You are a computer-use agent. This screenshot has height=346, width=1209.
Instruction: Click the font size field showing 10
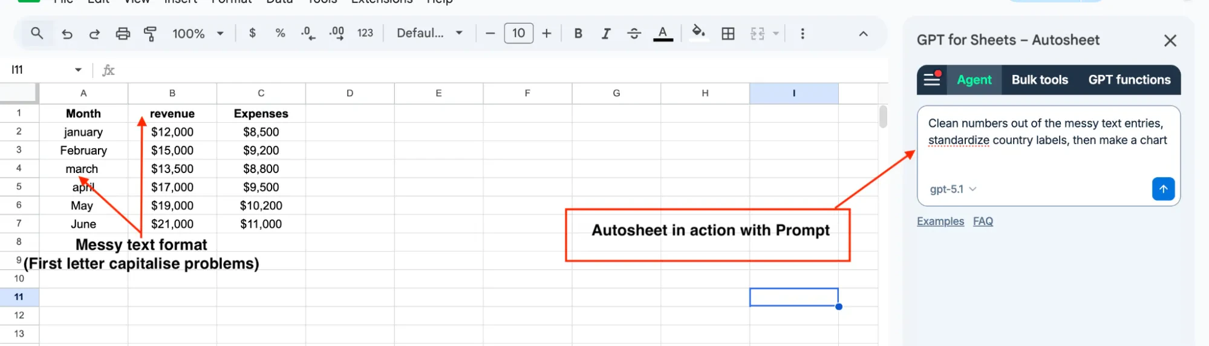point(518,33)
